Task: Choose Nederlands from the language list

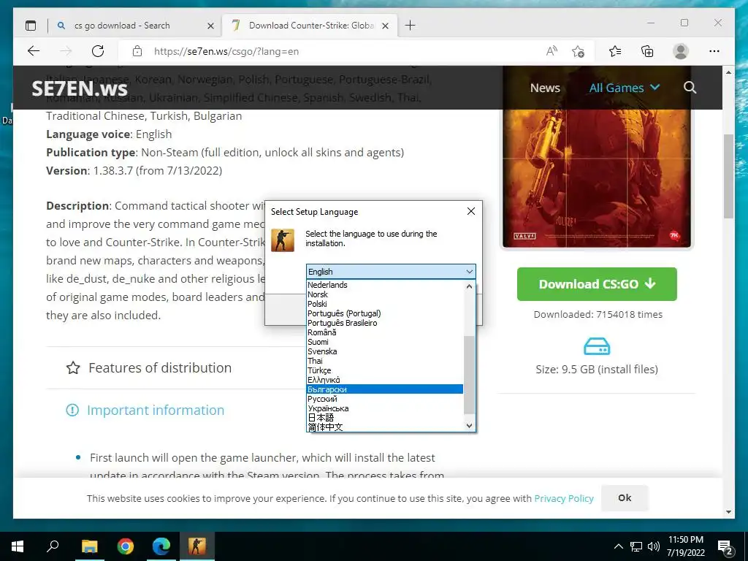Action: click(384, 285)
